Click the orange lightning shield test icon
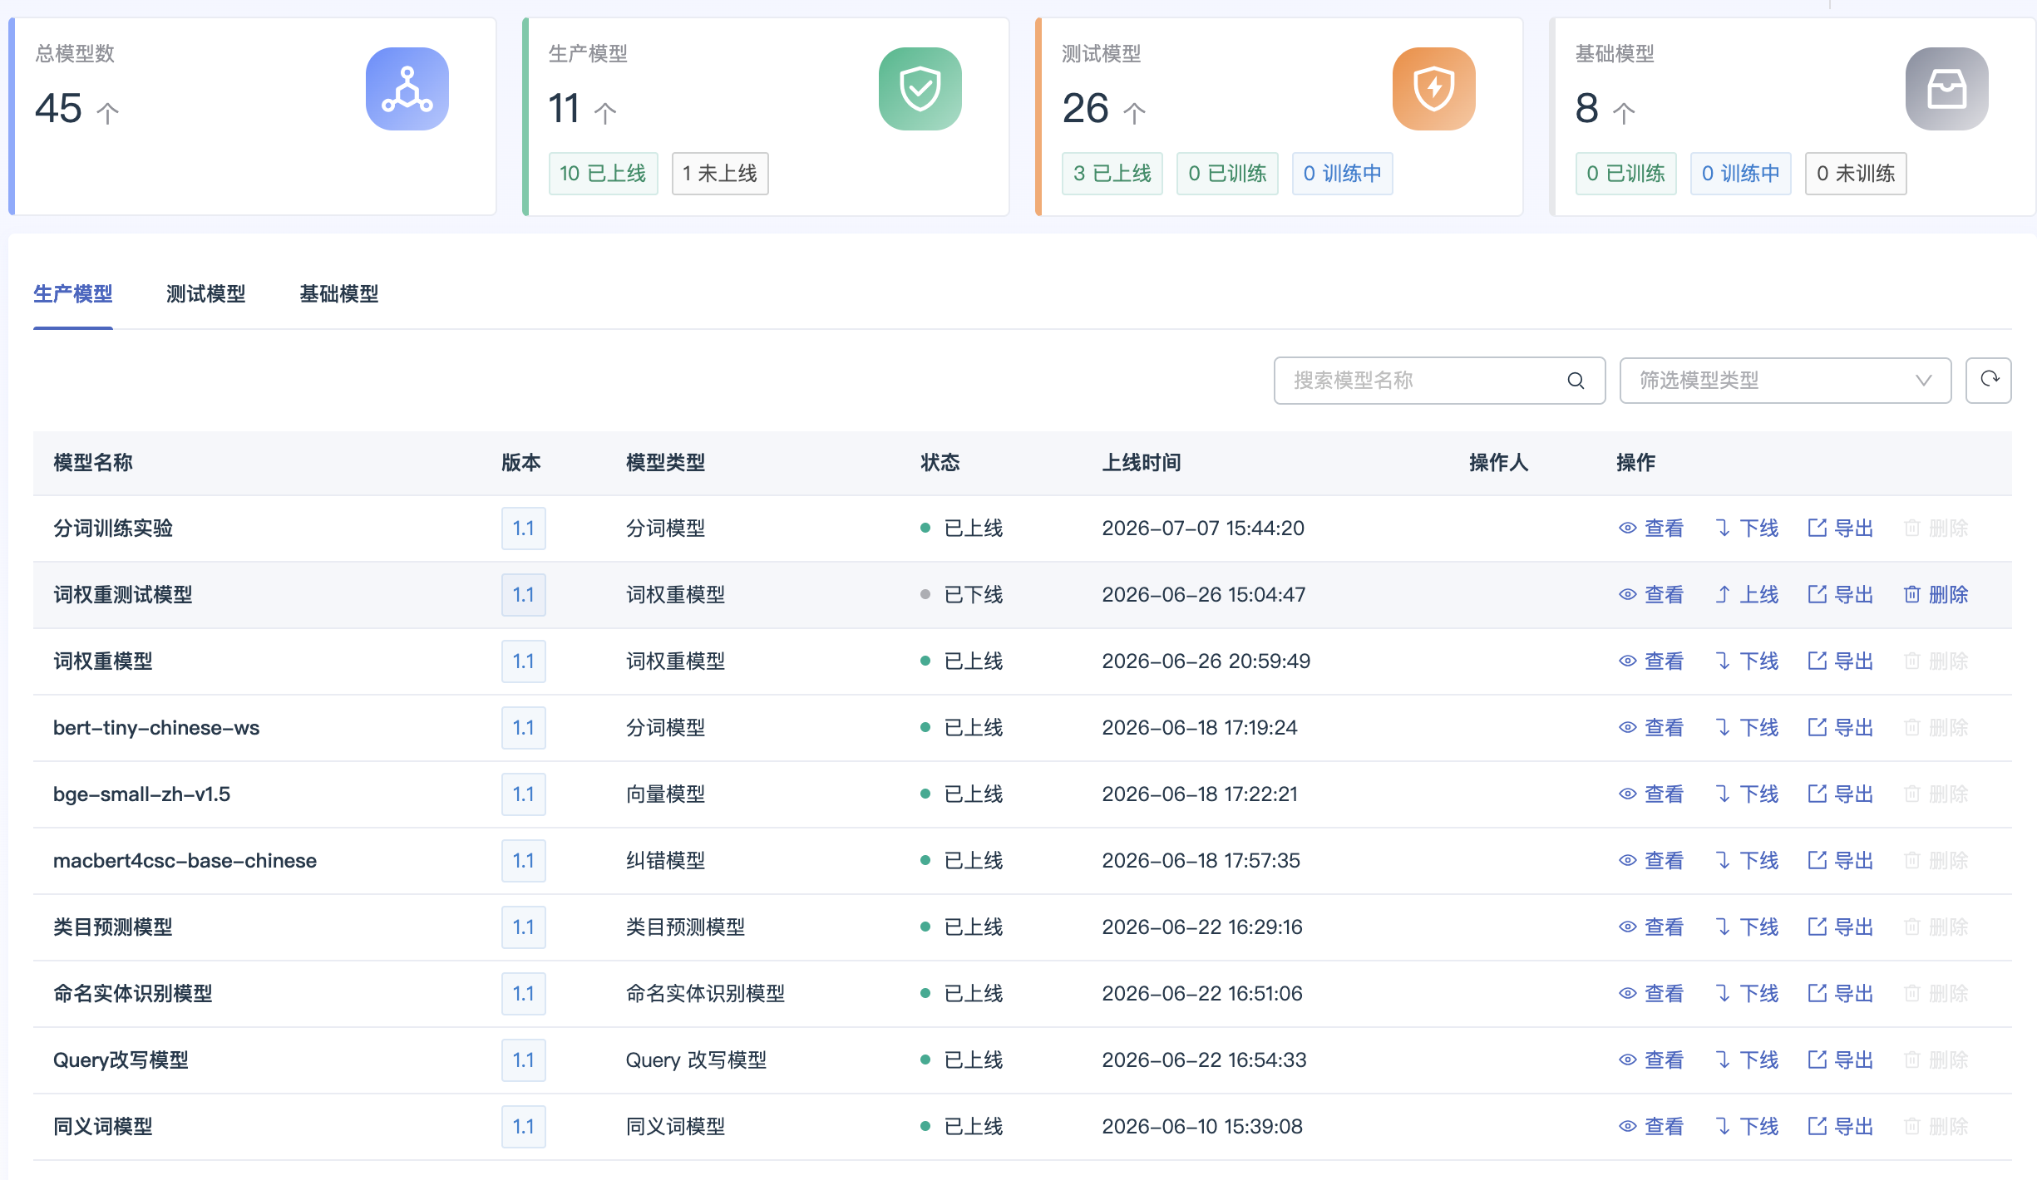Viewport: 2037px width, 1180px height. point(1433,89)
